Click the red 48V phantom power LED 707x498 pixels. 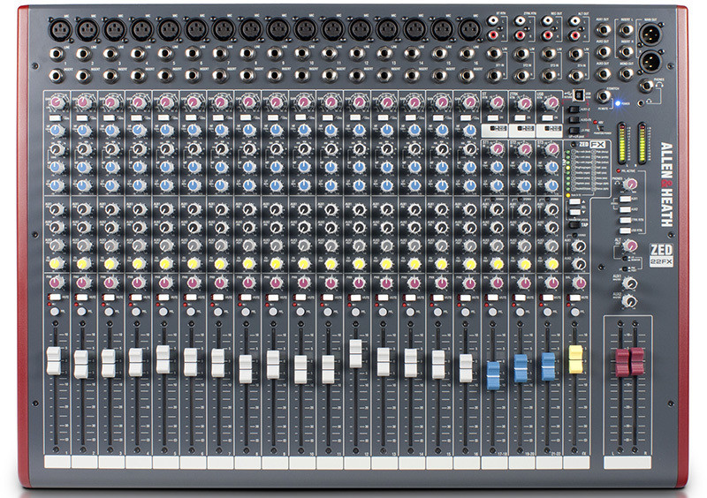(x=595, y=122)
